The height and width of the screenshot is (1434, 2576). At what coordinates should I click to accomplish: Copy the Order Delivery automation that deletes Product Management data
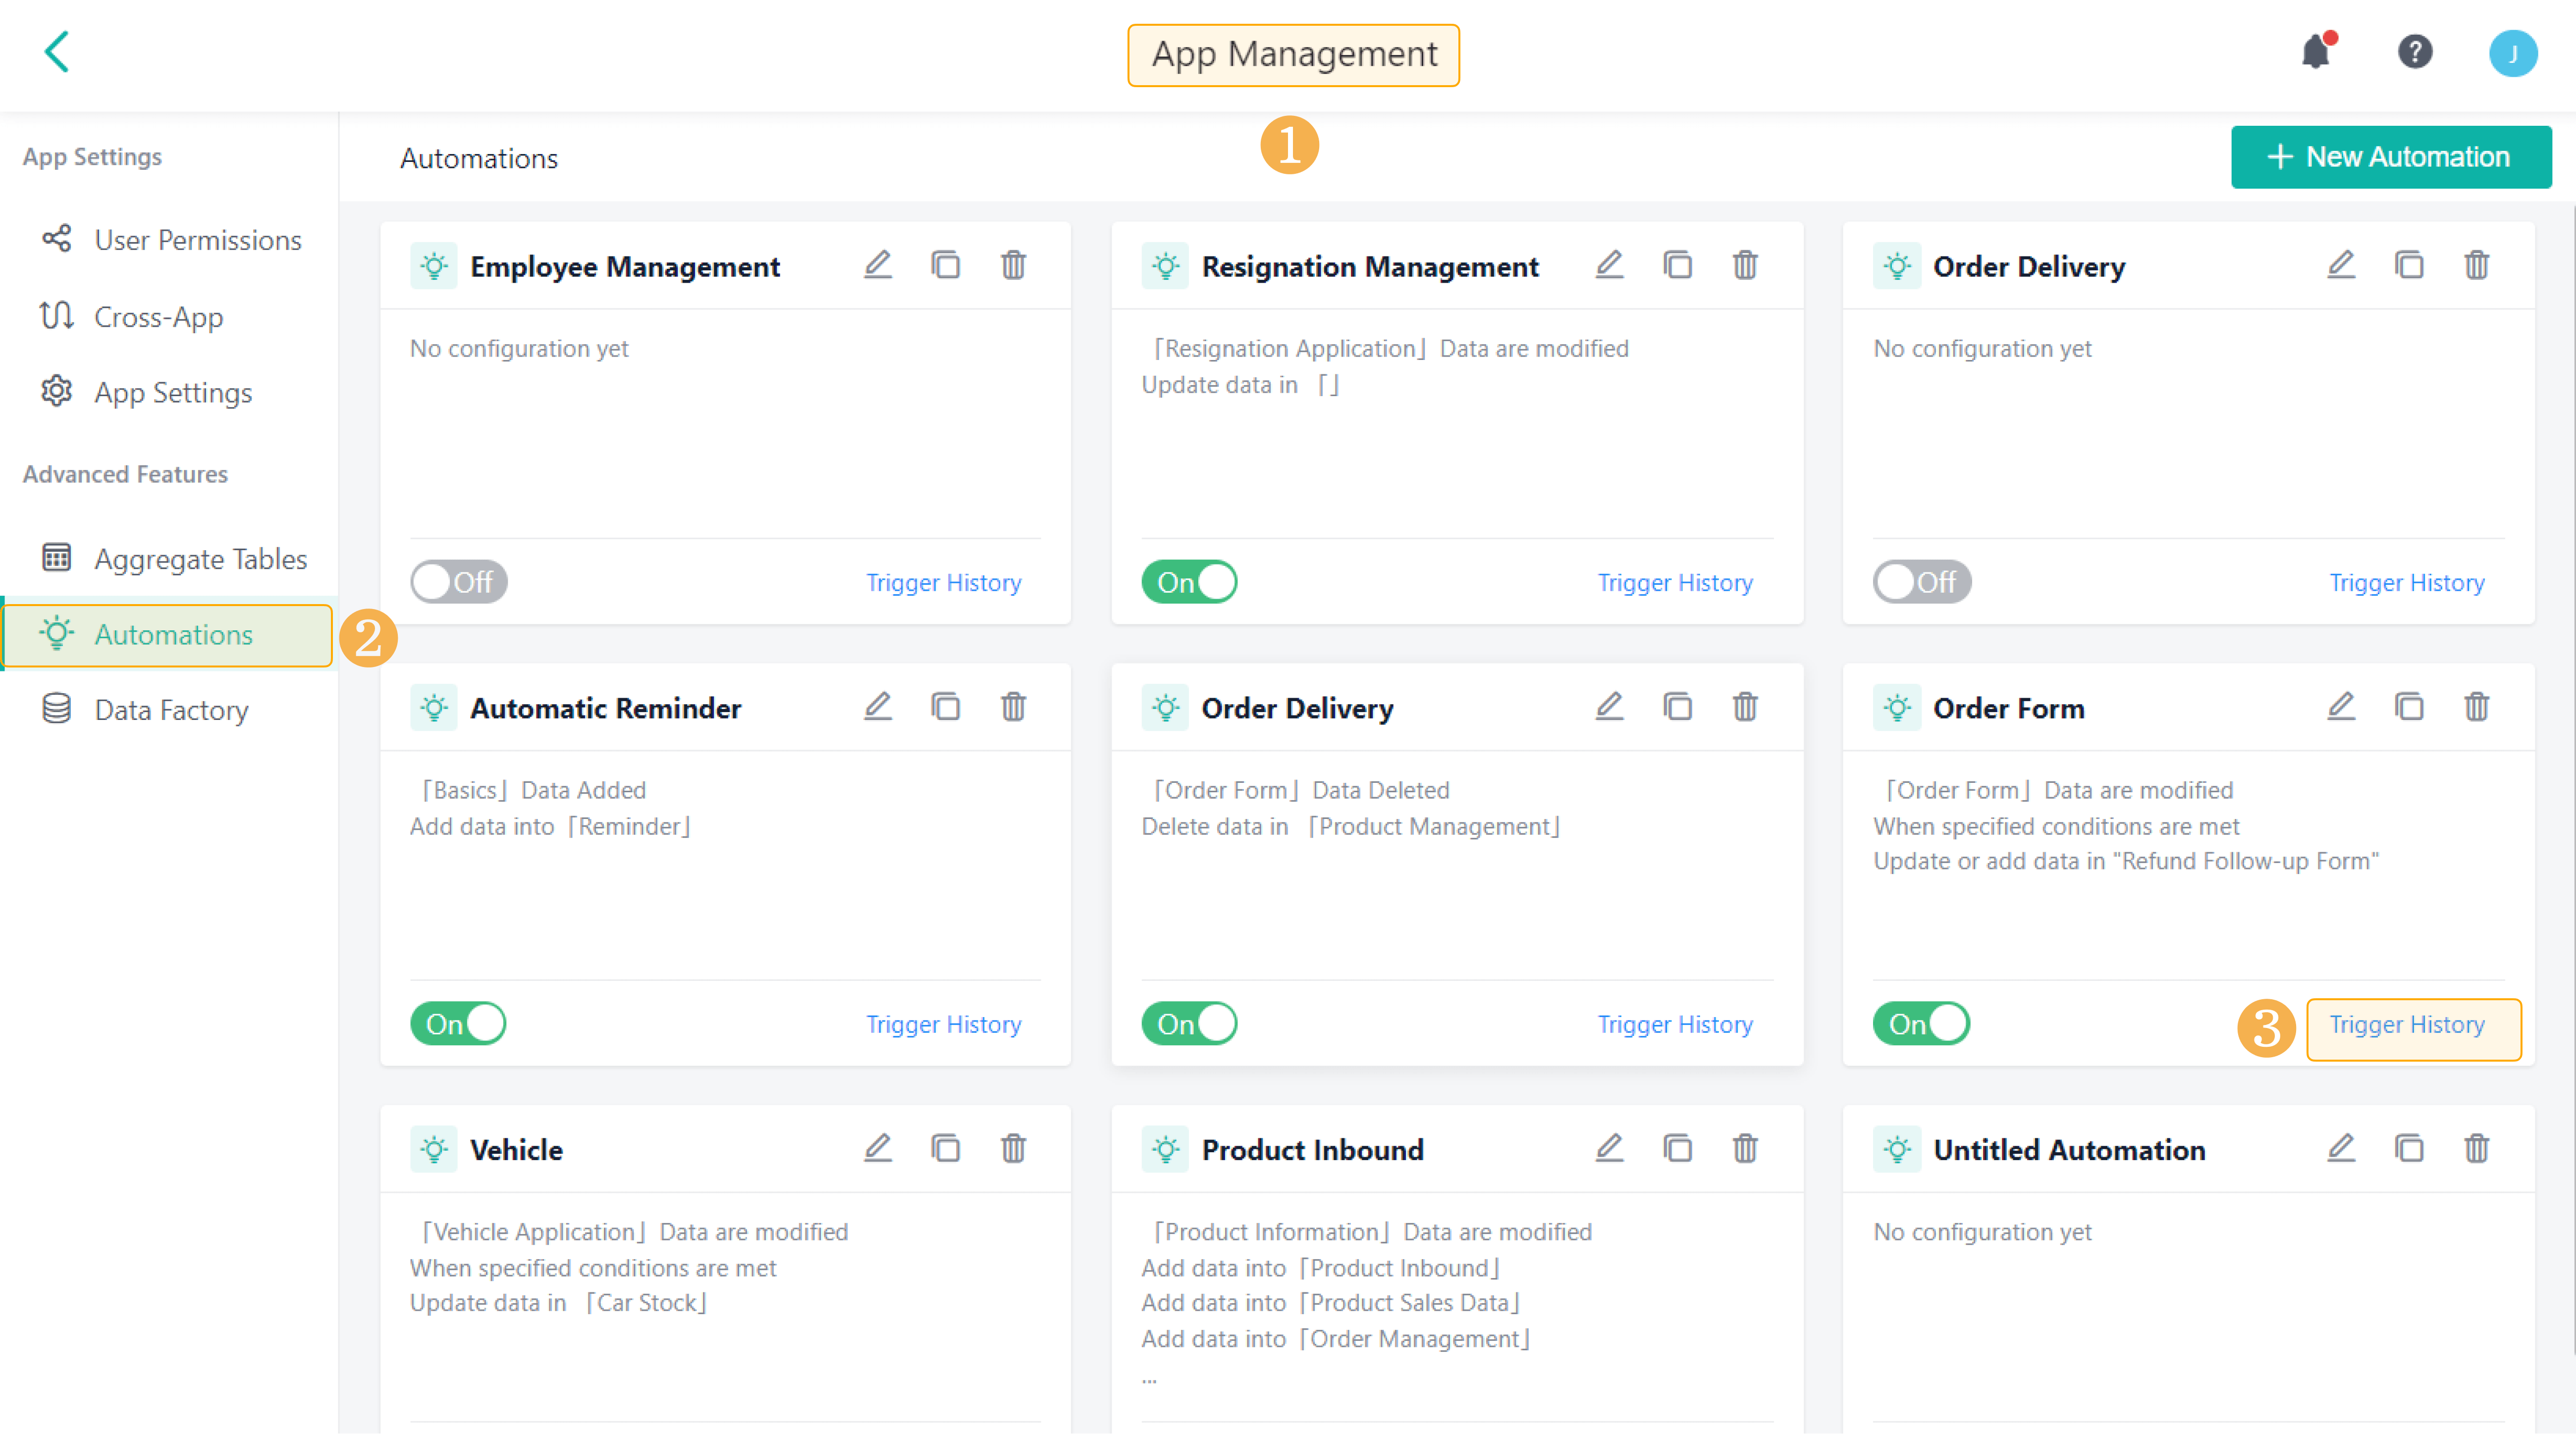tap(1678, 707)
